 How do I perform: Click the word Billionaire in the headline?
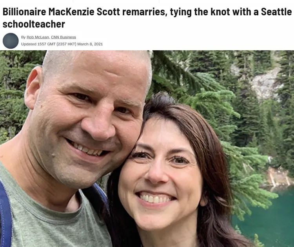[x=24, y=12]
